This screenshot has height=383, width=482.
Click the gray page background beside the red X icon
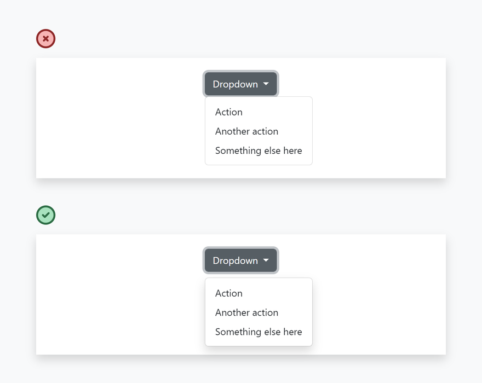tap(164, 39)
